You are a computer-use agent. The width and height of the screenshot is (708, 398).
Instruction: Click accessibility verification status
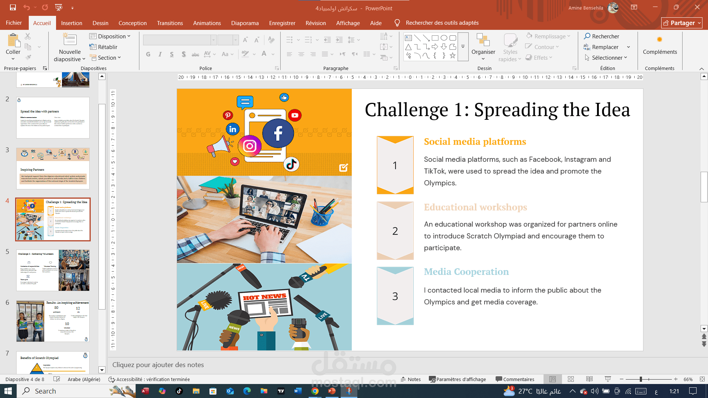pos(149,379)
